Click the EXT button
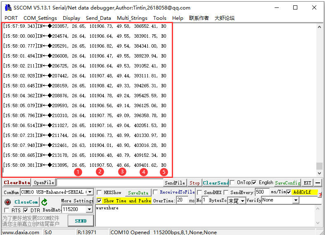Viewport: 325px width, 235px height. (x=307, y=183)
